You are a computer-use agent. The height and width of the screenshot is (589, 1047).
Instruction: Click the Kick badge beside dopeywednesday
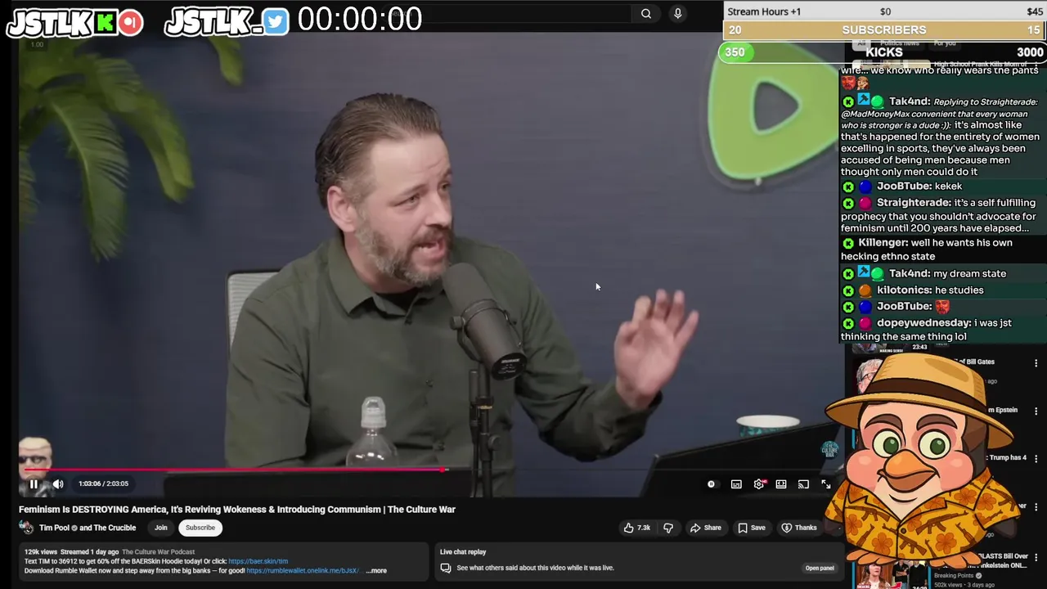pyautogui.click(x=848, y=323)
